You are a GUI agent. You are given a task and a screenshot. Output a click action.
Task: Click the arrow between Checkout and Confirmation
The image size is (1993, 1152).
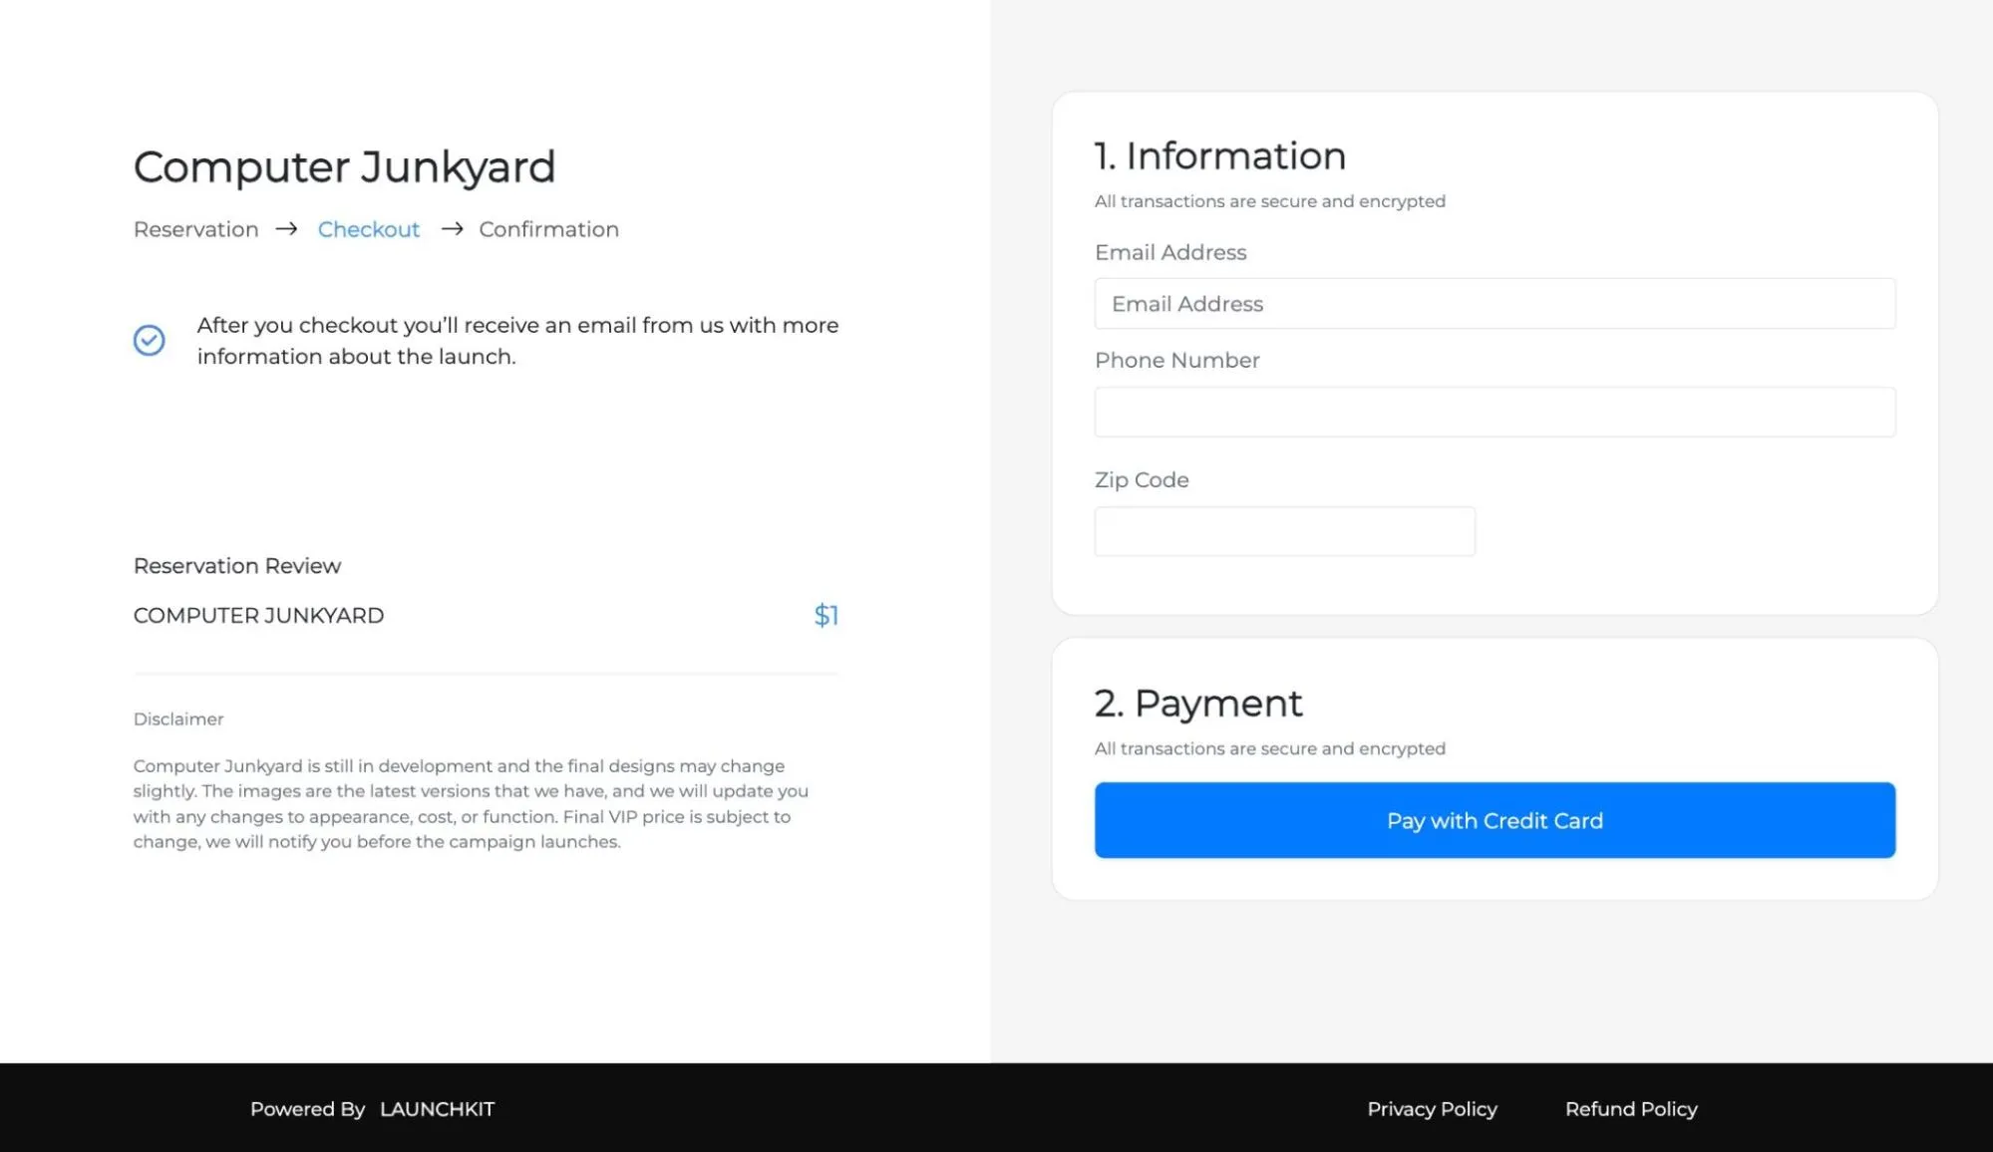453,229
